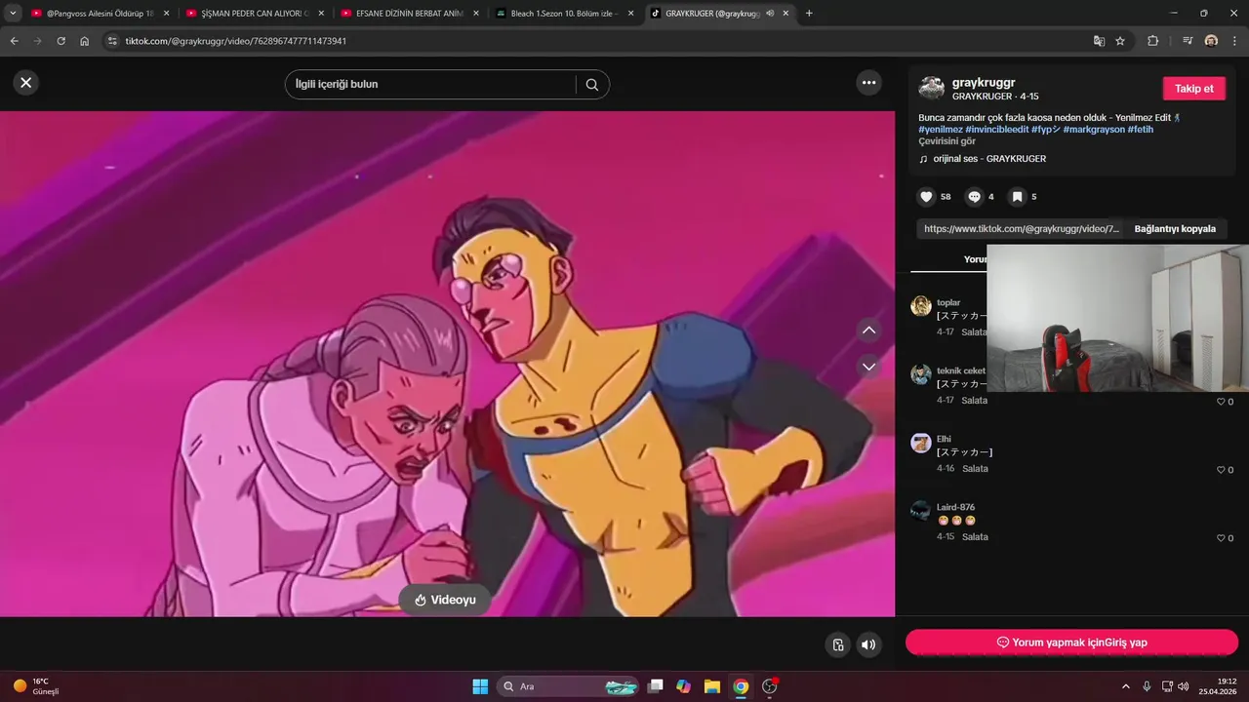This screenshot has width=1249, height=702.
Task: Open Elhi commenter avatar
Action: (921, 443)
